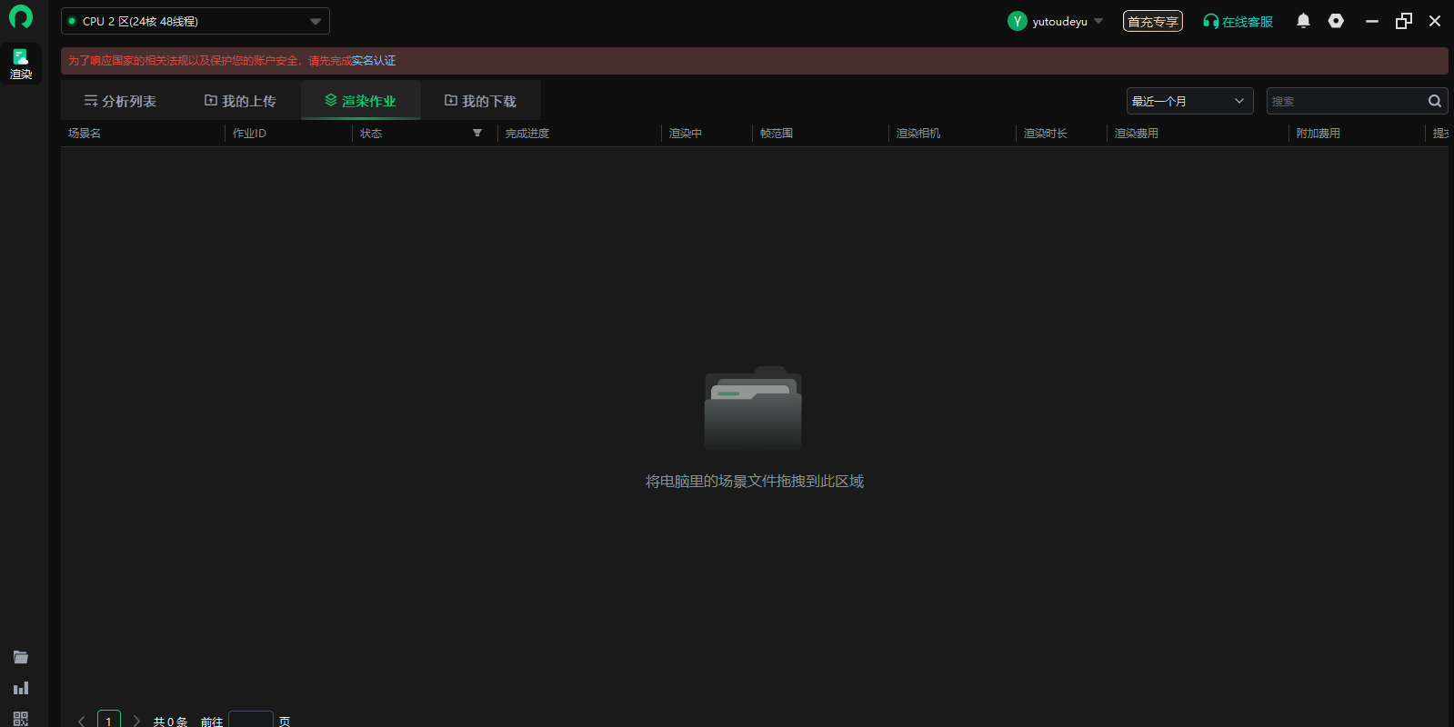Restore down the application window
The image size is (1454, 727).
pos(1404,21)
